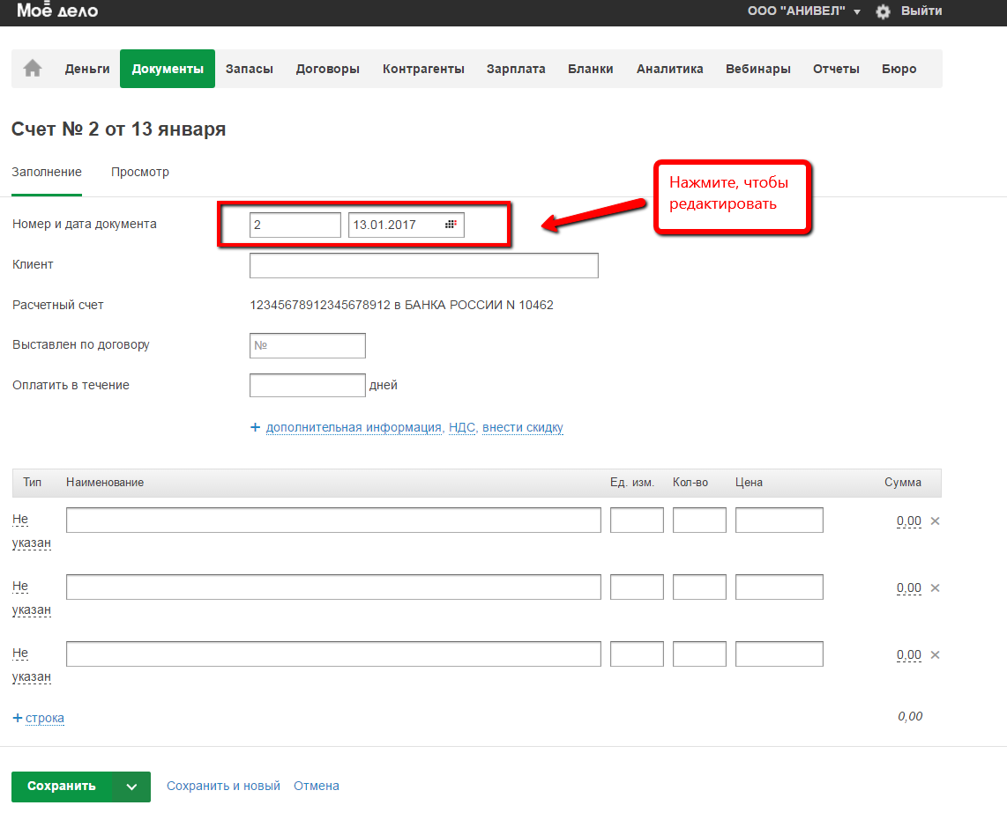The width and height of the screenshot is (1007, 820).
Task: Click 'Сохранить и новый' link
Action: 223,786
